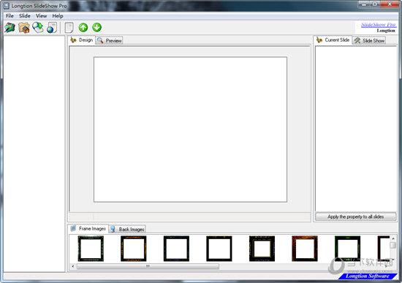The height and width of the screenshot is (283, 402).
Task: Click the add pictures toolbar icon
Action: (x=10, y=28)
